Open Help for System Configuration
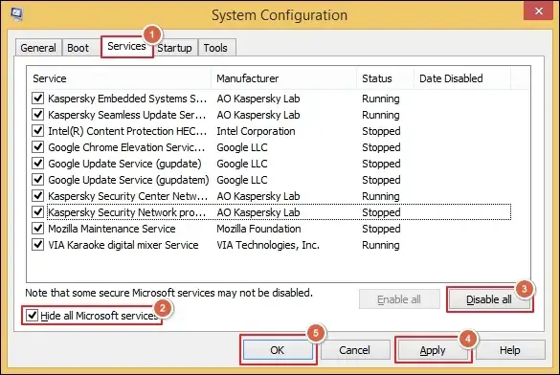 coord(510,350)
